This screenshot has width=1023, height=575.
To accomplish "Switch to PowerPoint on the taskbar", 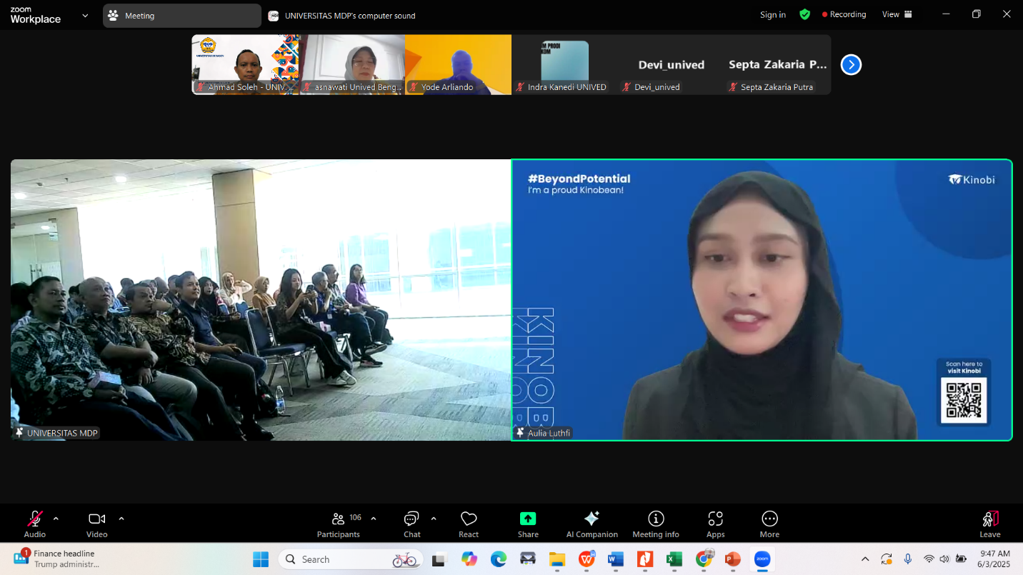I will [x=733, y=559].
